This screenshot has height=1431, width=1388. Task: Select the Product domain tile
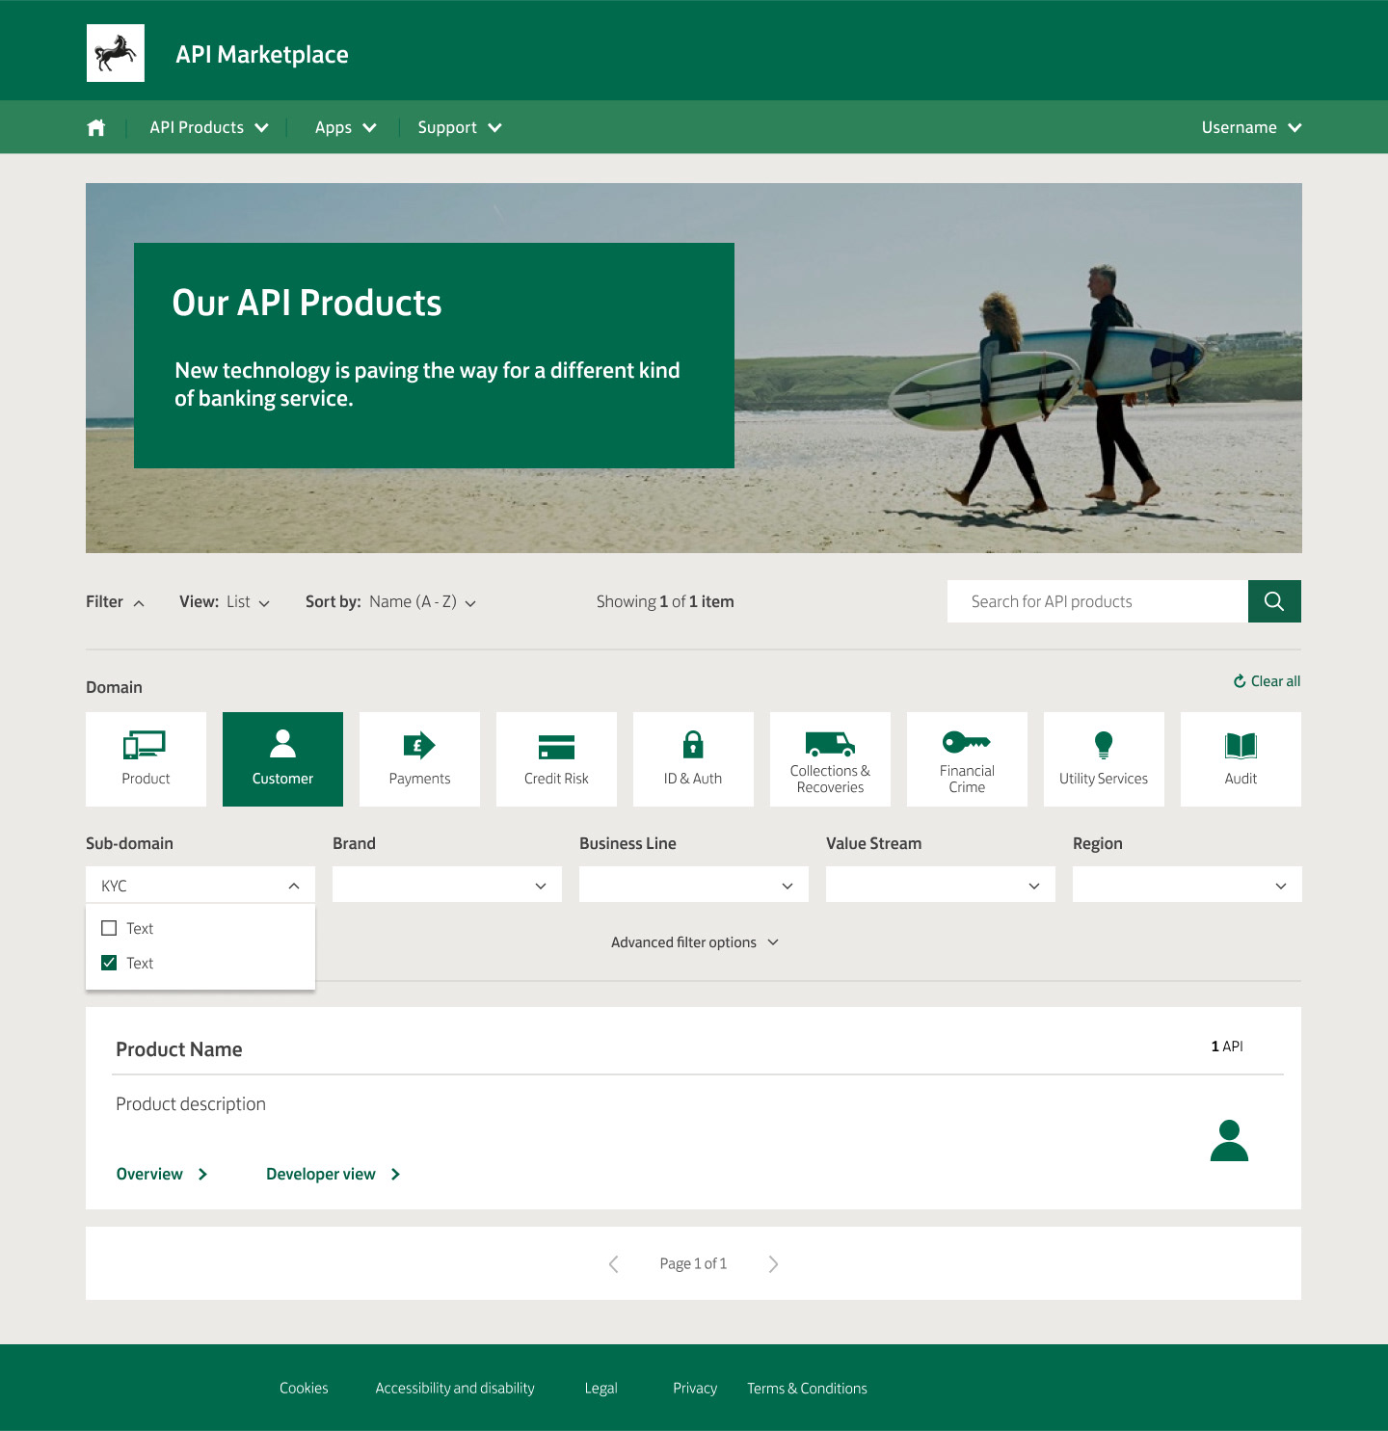tap(146, 759)
